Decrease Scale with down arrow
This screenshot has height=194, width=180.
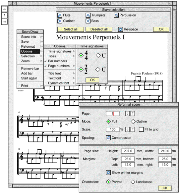coord(127,129)
